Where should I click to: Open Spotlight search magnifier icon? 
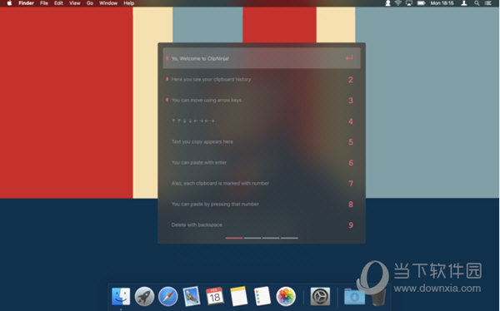tap(477, 3)
